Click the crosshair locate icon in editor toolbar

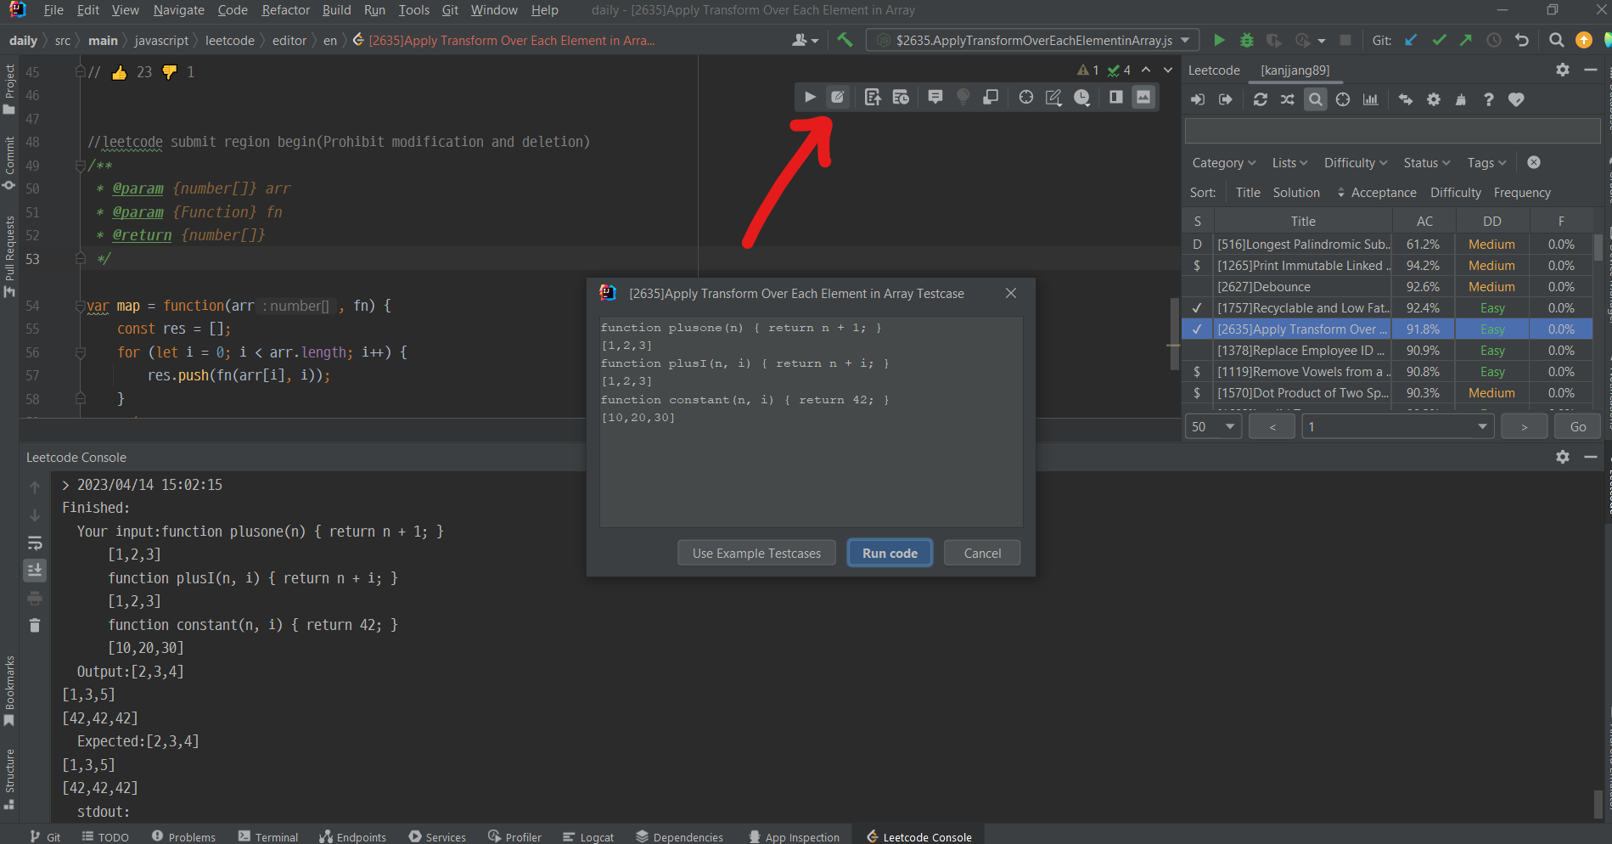(x=1026, y=97)
